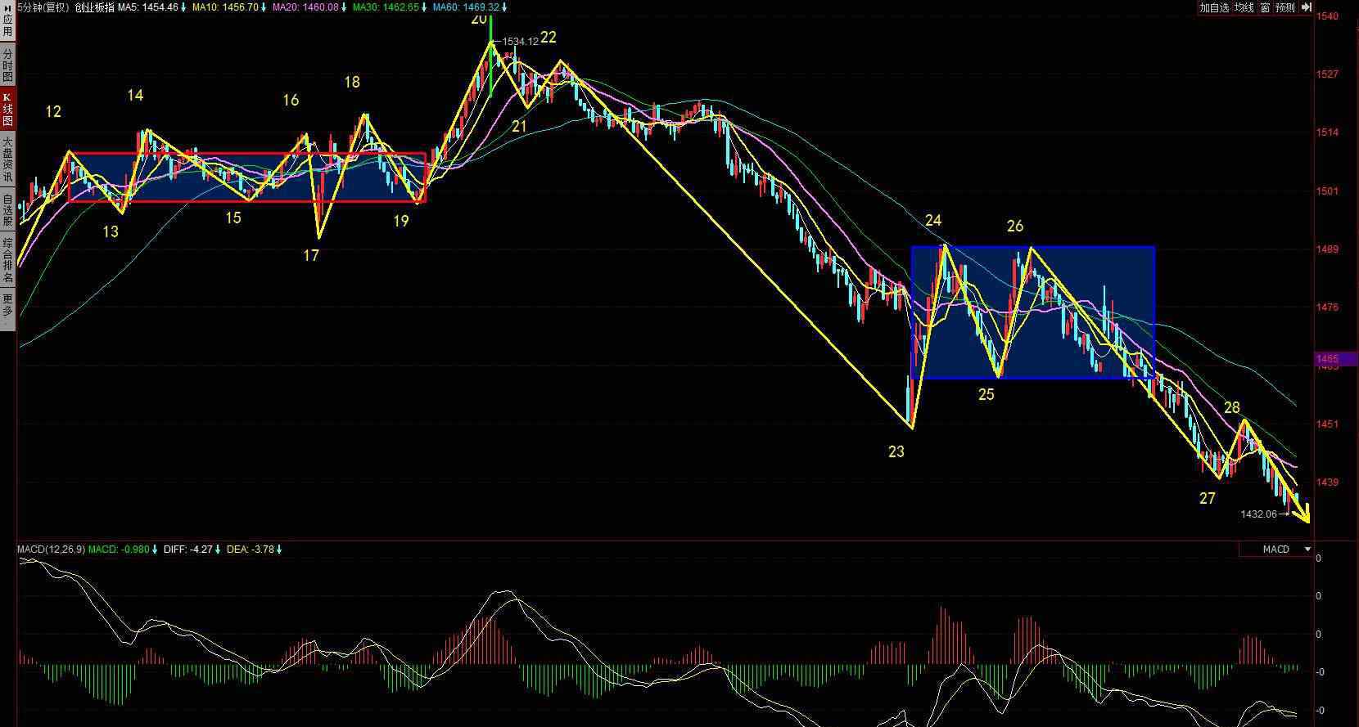Switch to 分时图 tab
This screenshot has width=1359, height=727.
[7, 65]
